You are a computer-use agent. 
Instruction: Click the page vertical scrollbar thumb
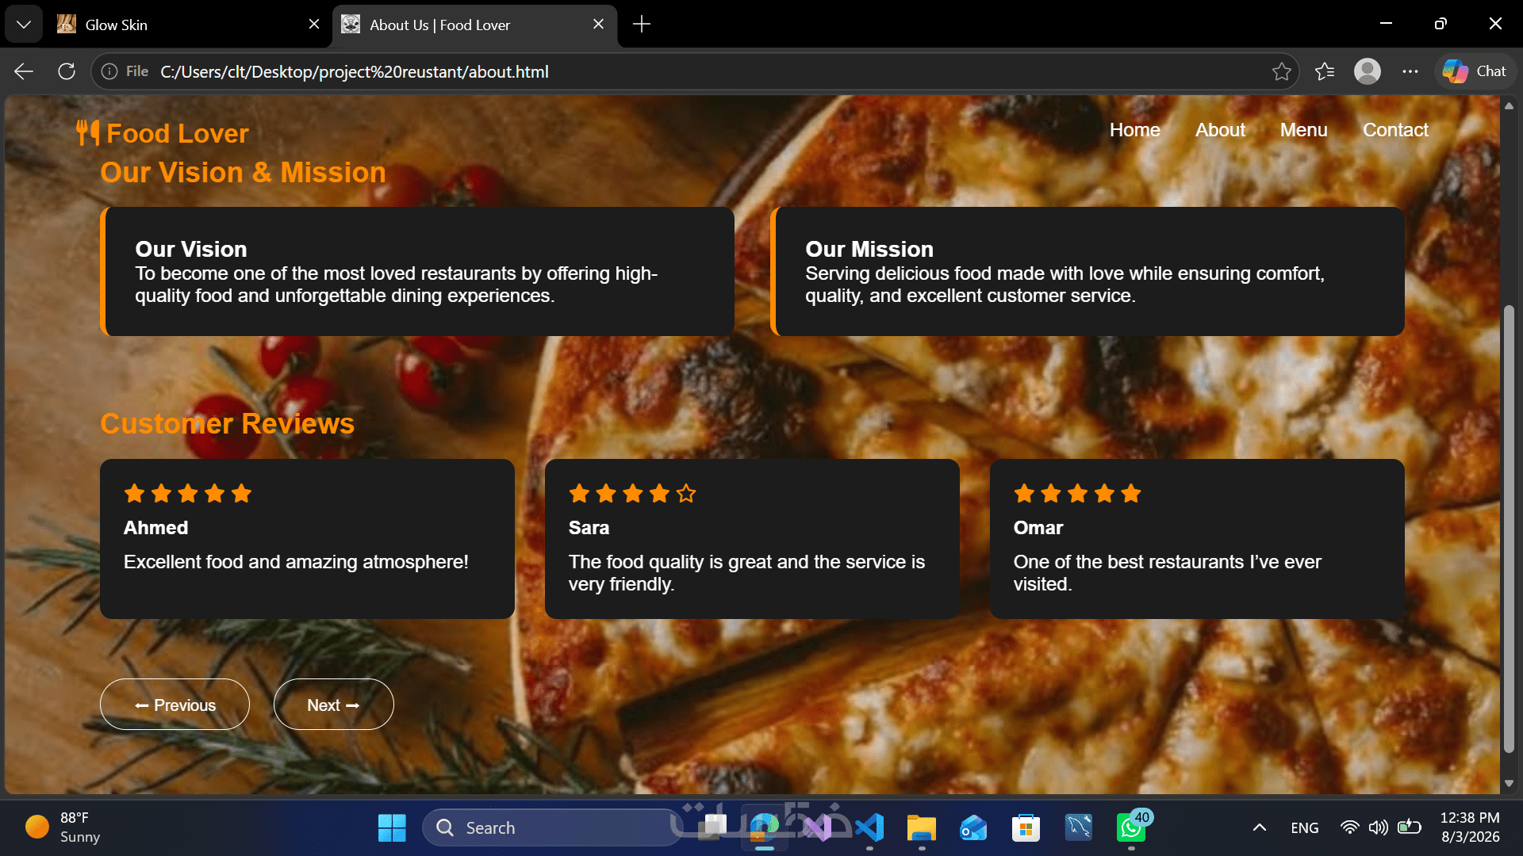click(1509, 529)
